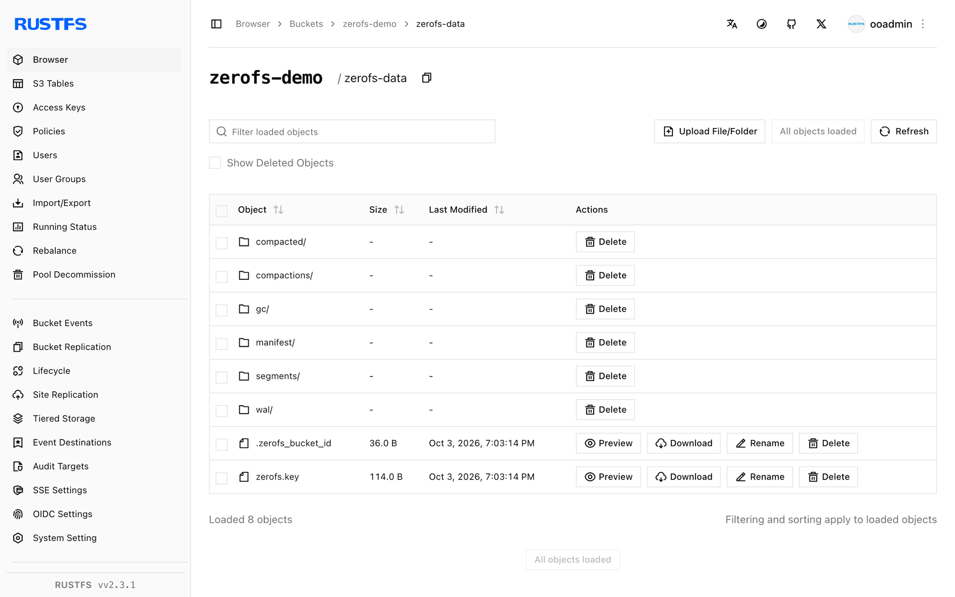Viewport: 955px width, 597px height.
Task: Check the manifest/ row checkbox
Action: pyautogui.click(x=222, y=343)
